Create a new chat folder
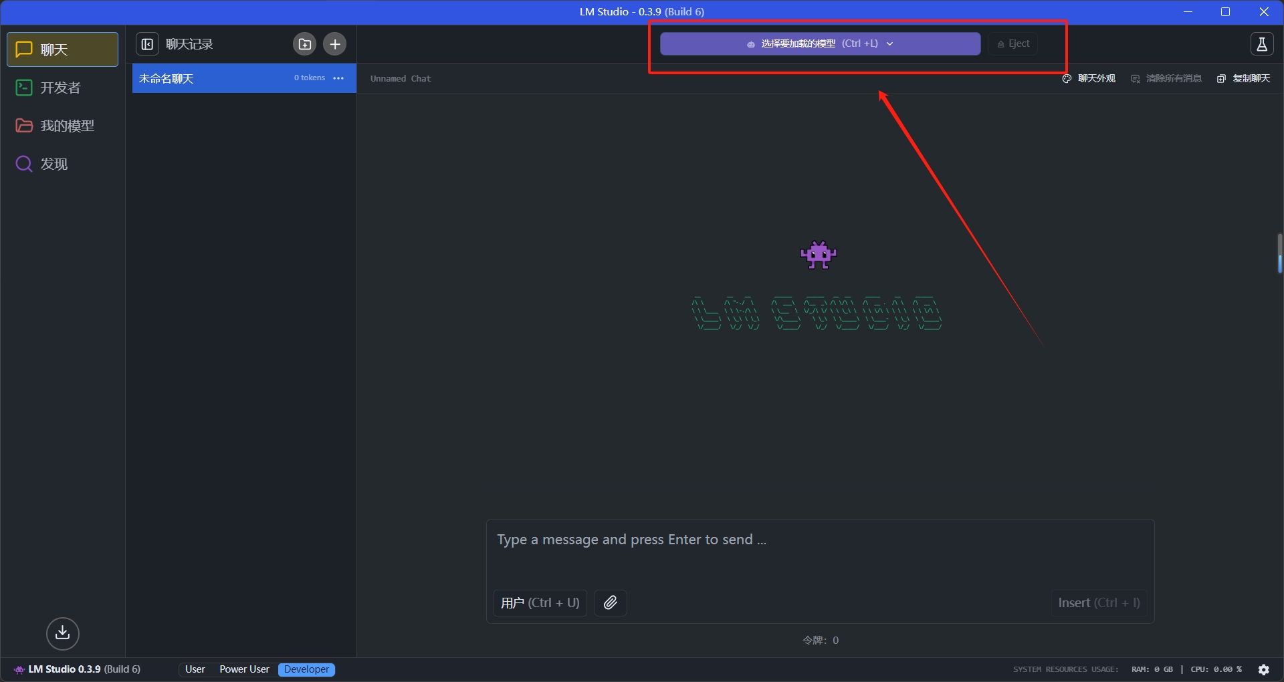The image size is (1284, 682). pos(304,44)
